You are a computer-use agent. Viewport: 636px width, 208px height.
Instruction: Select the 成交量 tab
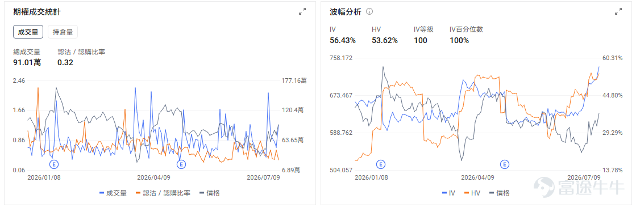[x=28, y=32]
